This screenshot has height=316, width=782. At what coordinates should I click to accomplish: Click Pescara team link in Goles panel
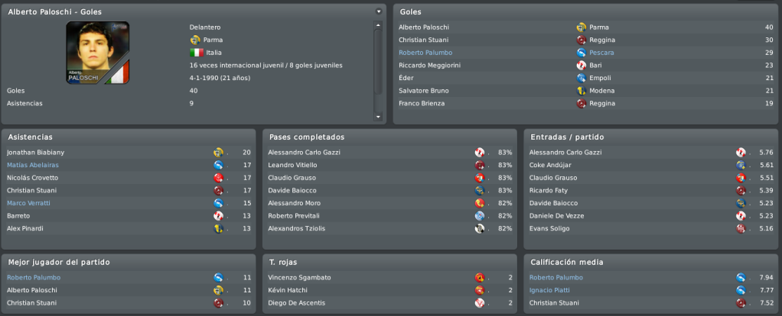[x=601, y=53]
